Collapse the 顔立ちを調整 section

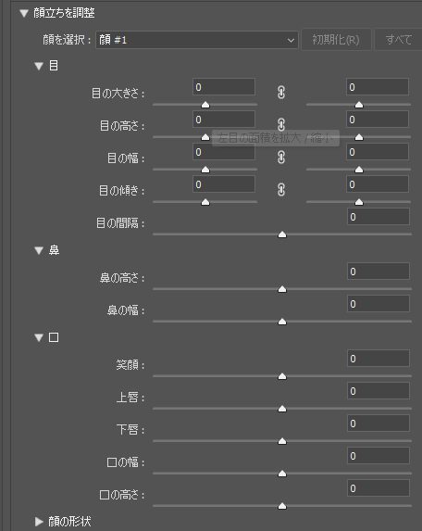pyautogui.click(x=24, y=13)
